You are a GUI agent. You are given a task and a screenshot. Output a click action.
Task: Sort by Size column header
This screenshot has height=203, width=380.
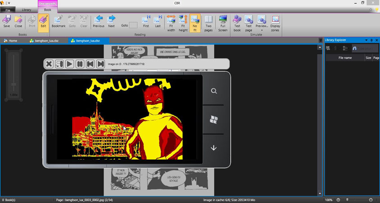pyautogui.click(x=368, y=58)
